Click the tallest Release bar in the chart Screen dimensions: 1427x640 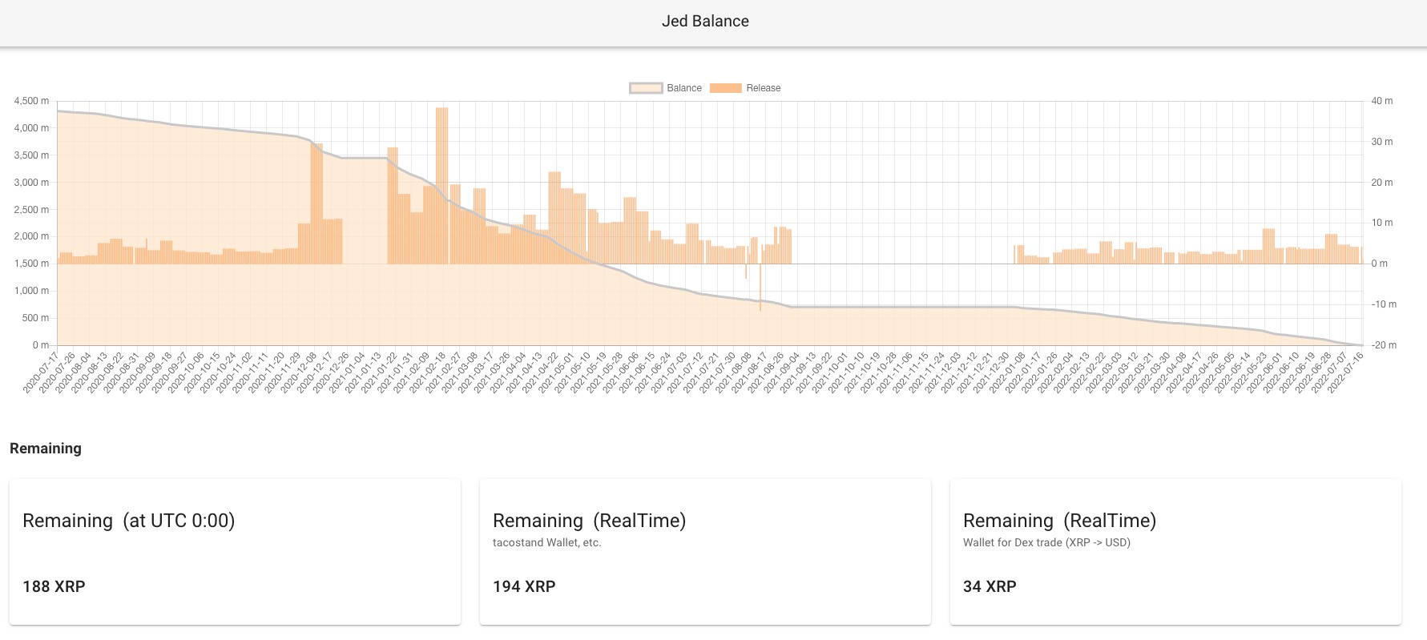(x=441, y=186)
